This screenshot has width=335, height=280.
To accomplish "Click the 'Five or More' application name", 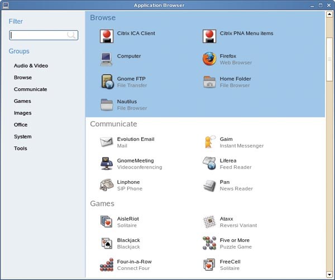I will pos(235,240).
